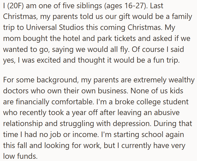Click on the word "hotel"
197x161 pixels.
[x=78, y=38]
